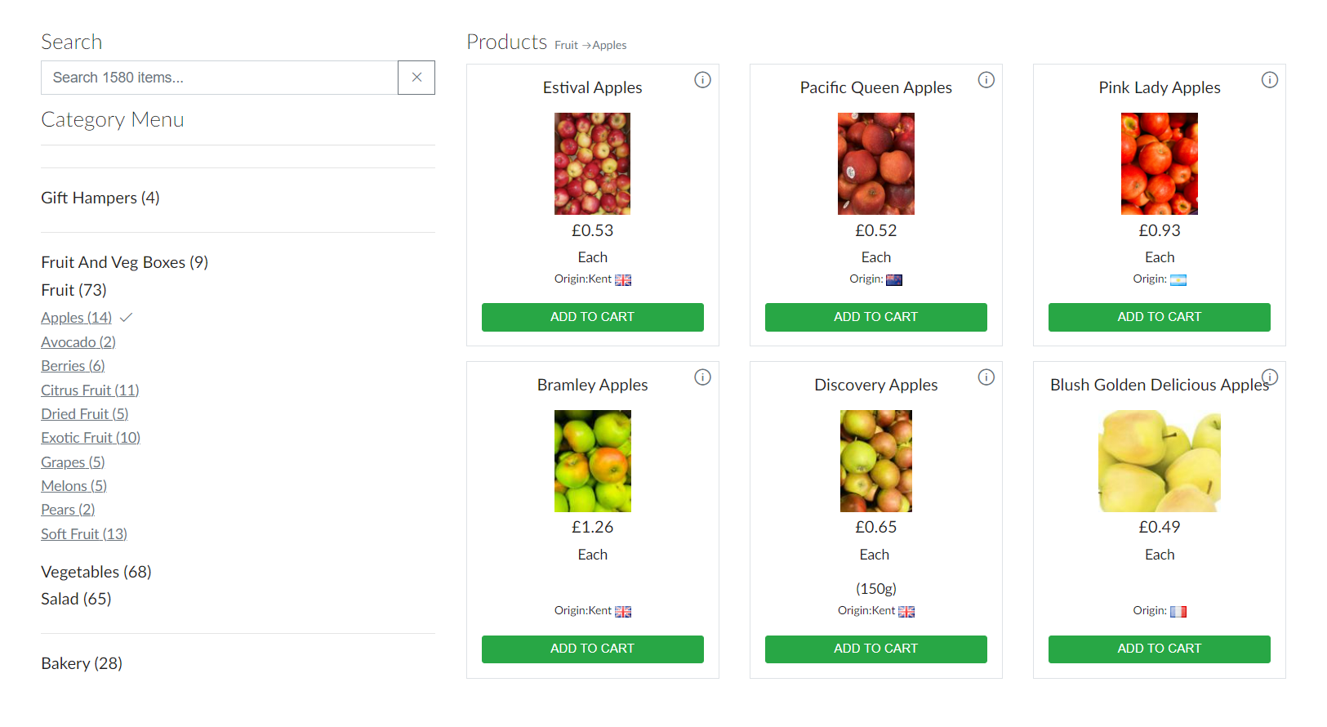Open info icon for Pacific Queen Apples
Screen dimensions: 1327x727
click(x=986, y=80)
